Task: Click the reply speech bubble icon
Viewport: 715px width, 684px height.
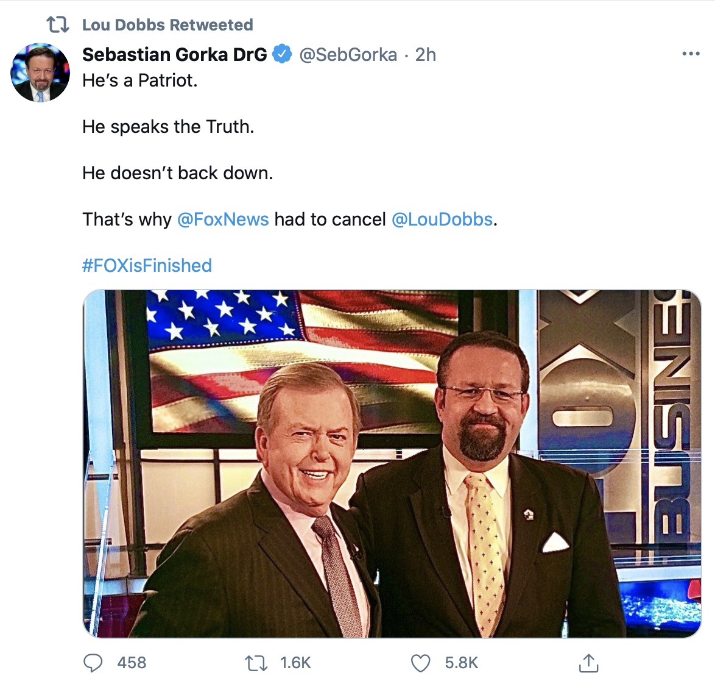Action: pyautogui.click(x=93, y=663)
